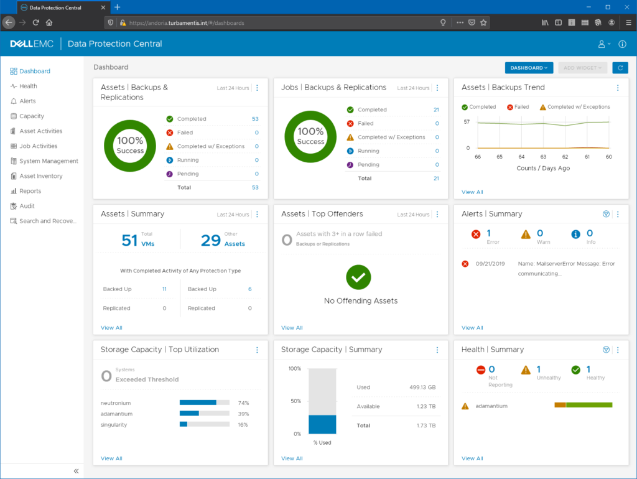Open kebab menu on Storage Capacity Summary
Screen dimensions: 637x479
pos(437,350)
